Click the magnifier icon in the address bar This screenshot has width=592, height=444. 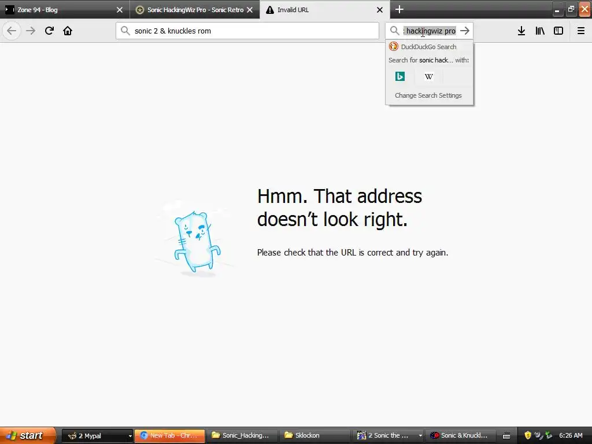coord(125,31)
